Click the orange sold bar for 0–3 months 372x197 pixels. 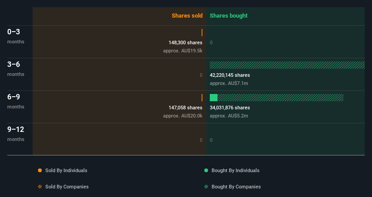click(202, 33)
